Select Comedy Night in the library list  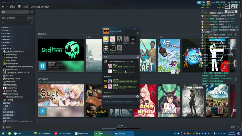click(12, 55)
